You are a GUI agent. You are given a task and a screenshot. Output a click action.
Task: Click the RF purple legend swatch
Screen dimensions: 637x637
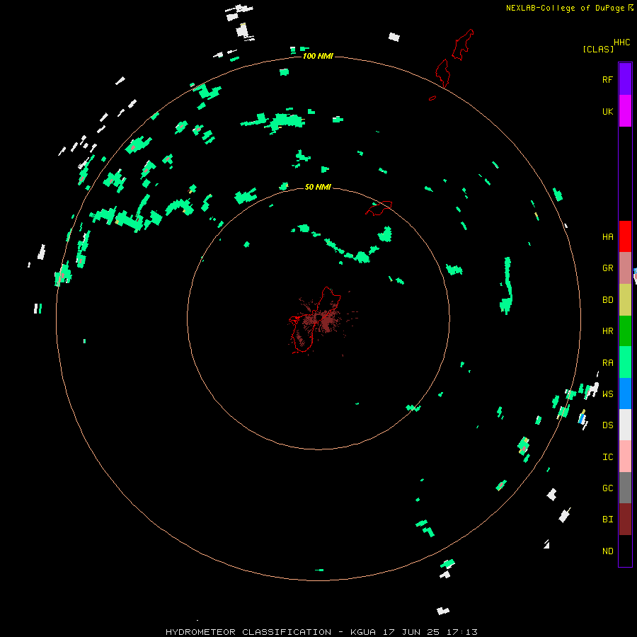click(x=625, y=79)
